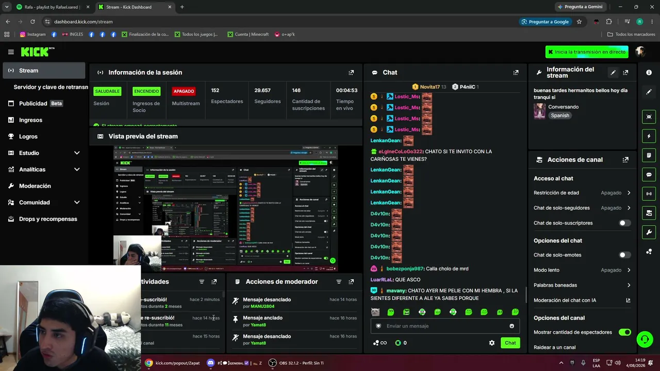Image resolution: width=660 pixels, height=371 pixels.
Task: Click the dots icon at bottom of sidebar
Action: tap(649, 251)
